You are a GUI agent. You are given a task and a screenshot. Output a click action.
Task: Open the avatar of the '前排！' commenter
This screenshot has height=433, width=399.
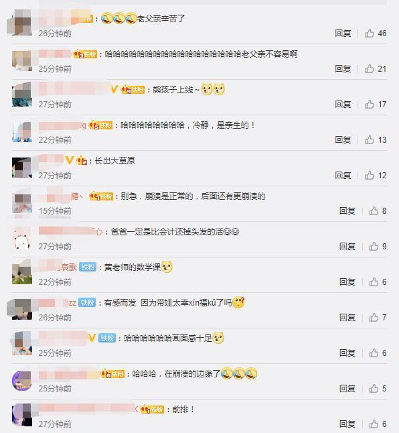point(22,415)
